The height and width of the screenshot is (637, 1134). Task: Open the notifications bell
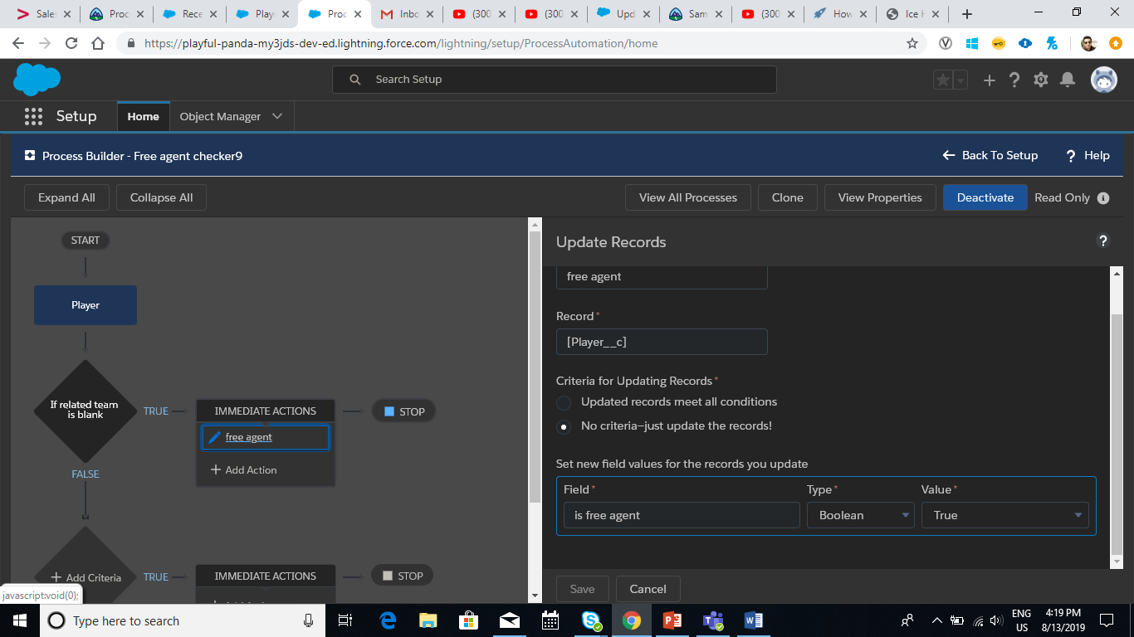coord(1068,80)
